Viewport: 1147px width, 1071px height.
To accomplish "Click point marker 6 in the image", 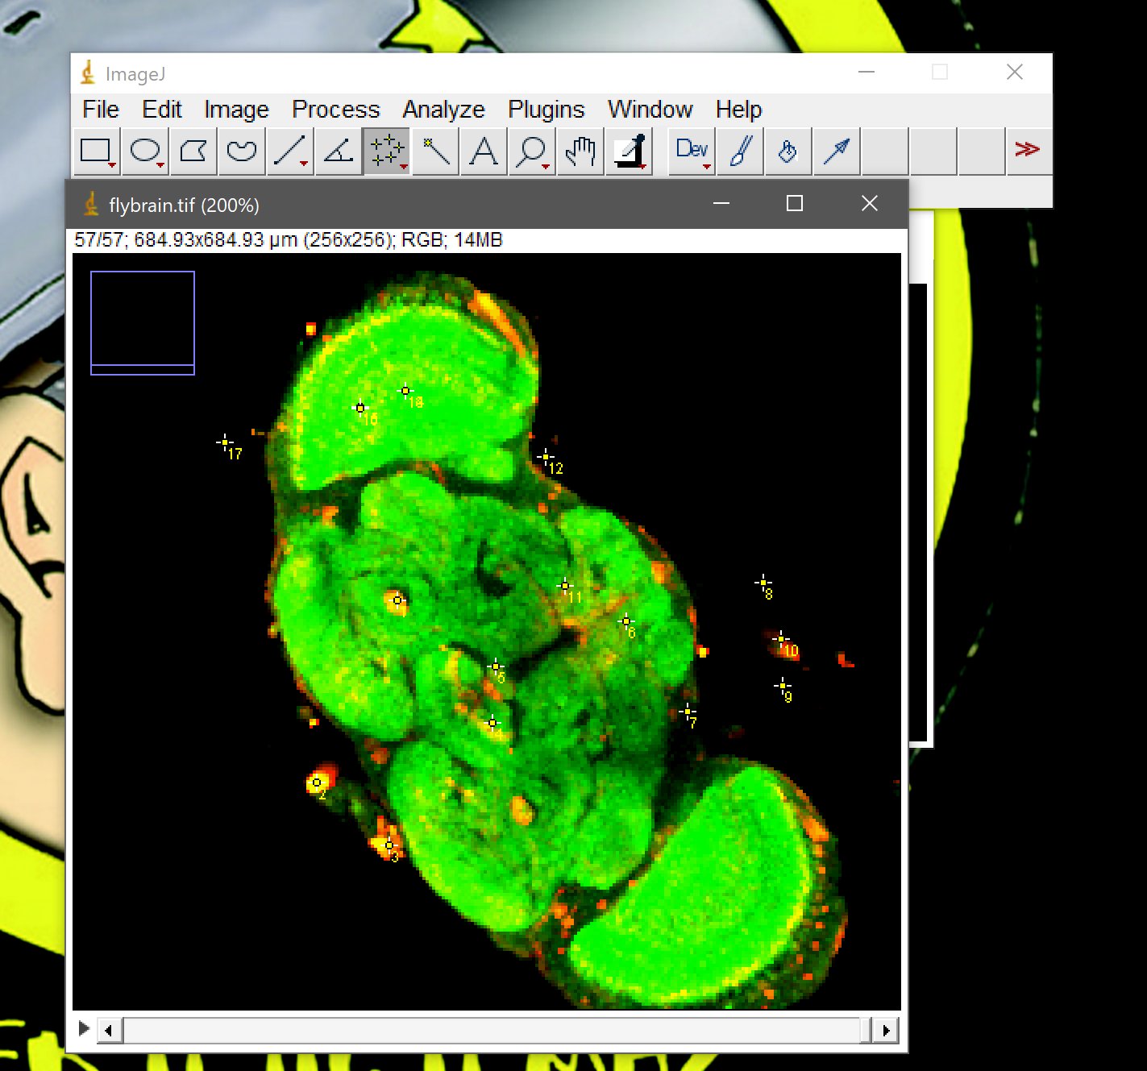I will click(x=626, y=621).
